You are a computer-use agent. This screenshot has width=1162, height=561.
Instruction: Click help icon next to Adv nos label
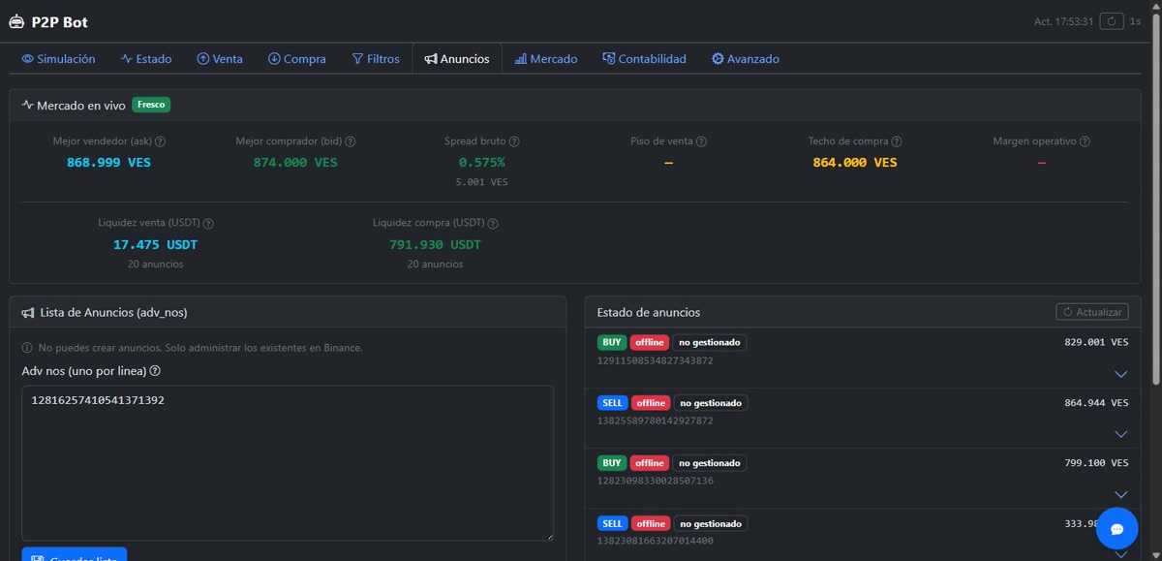tap(155, 371)
